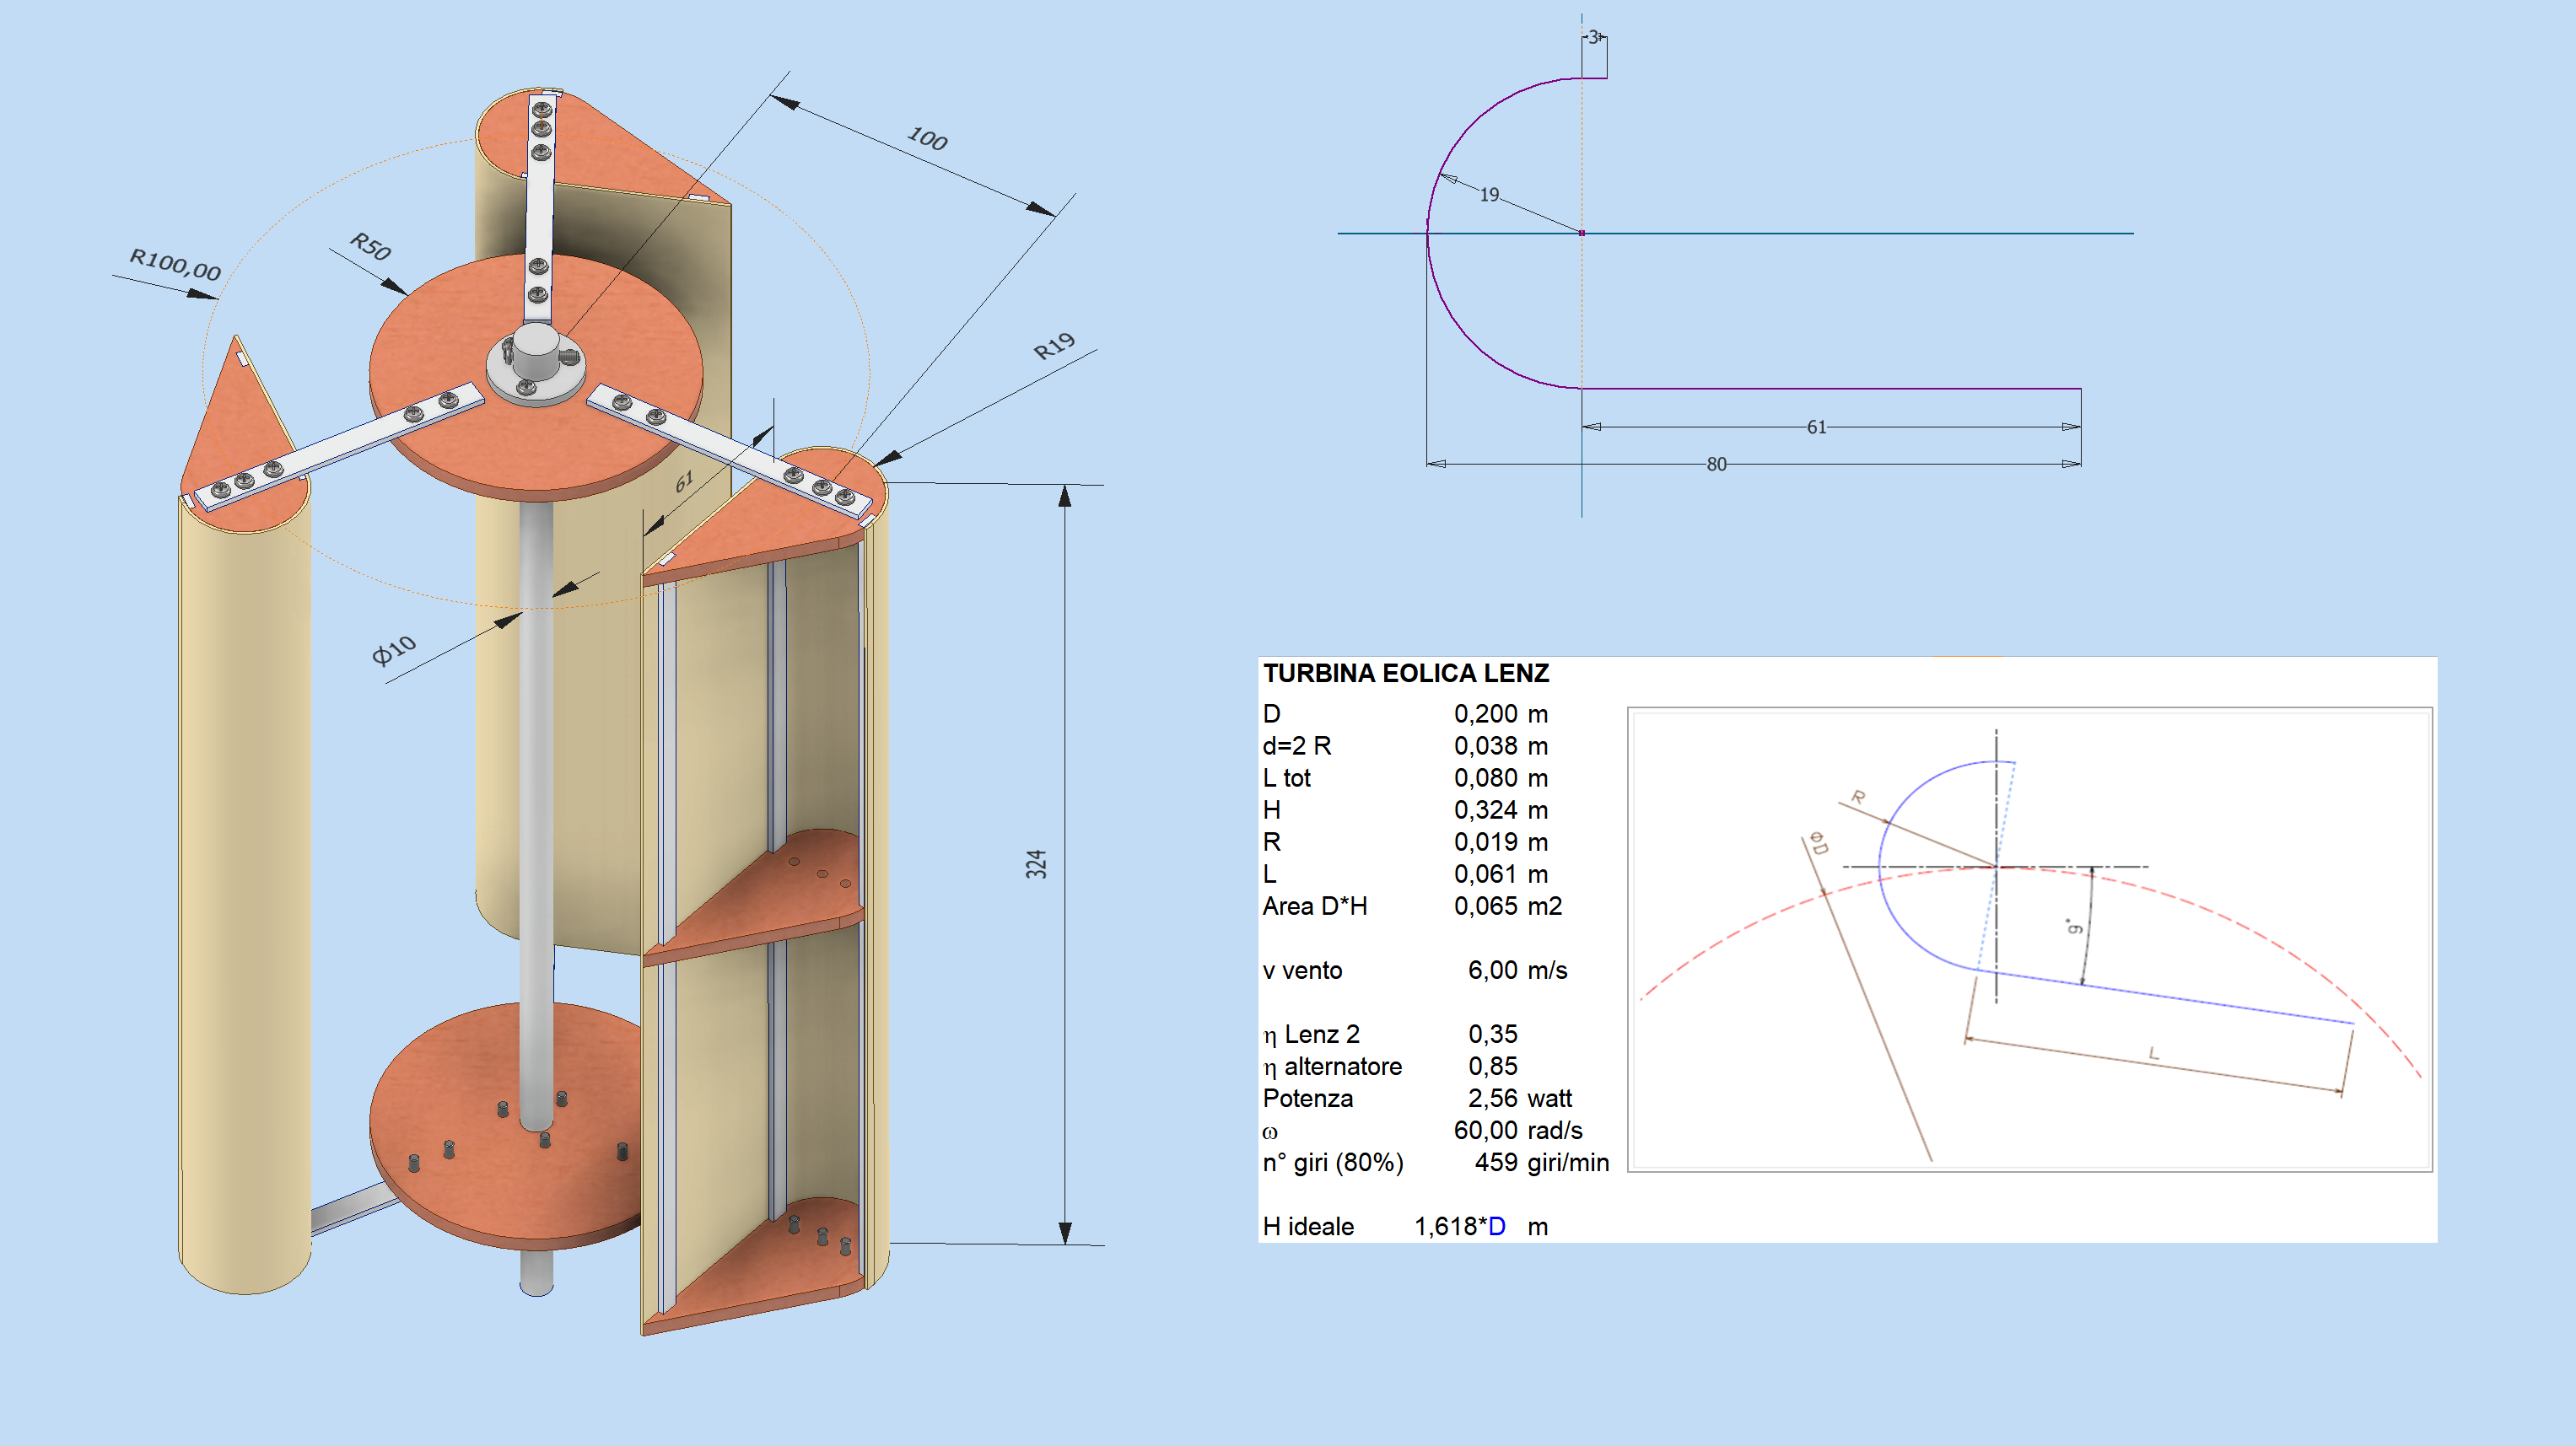The height and width of the screenshot is (1446, 2576).
Task: Click the R100,00 dimension label
Action: tap(175, 264)
